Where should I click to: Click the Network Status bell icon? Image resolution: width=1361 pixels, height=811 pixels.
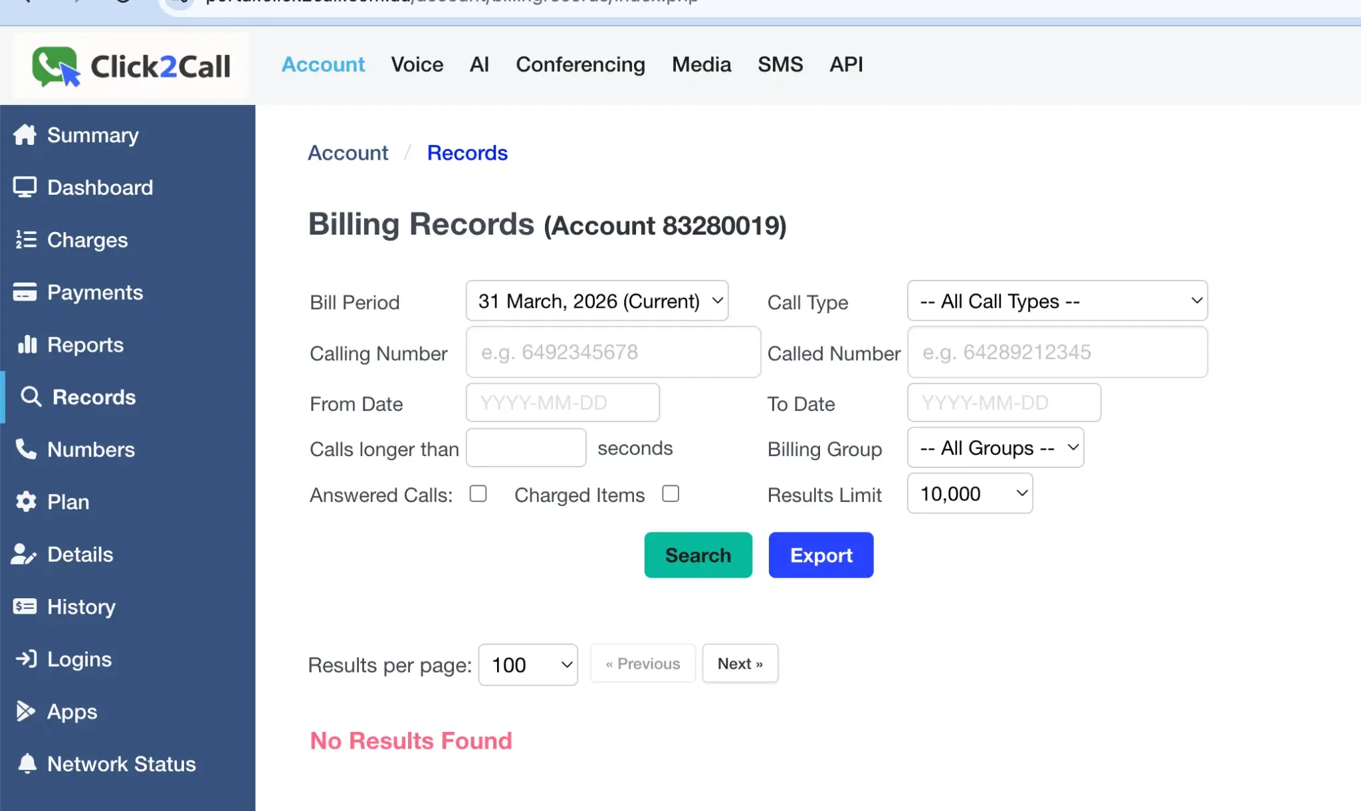coord(27,763)
